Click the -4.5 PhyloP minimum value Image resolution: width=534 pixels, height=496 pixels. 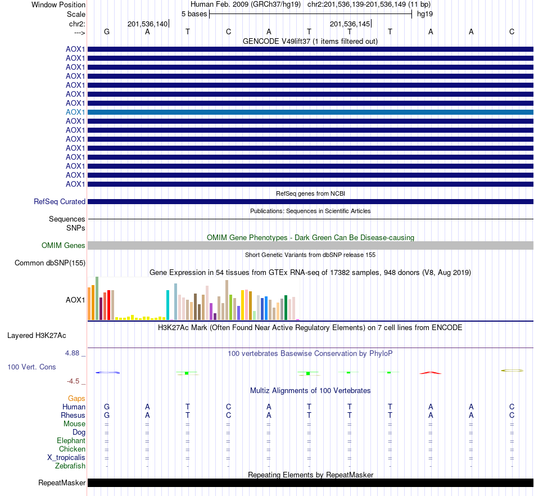pyautogui.click(x=73, y=381)
